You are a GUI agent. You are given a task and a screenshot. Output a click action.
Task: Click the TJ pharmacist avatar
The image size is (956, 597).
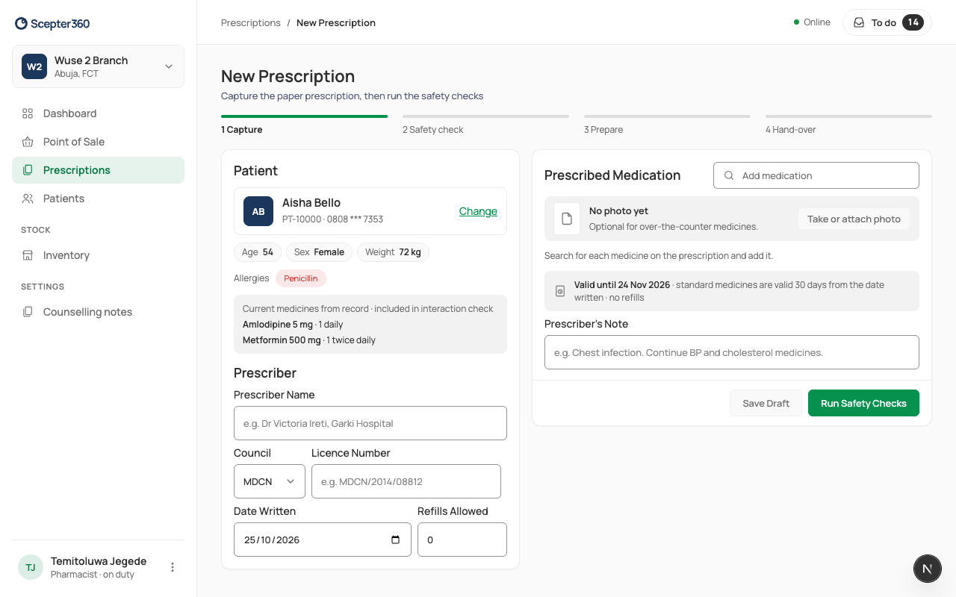click(x=31, y=567)
